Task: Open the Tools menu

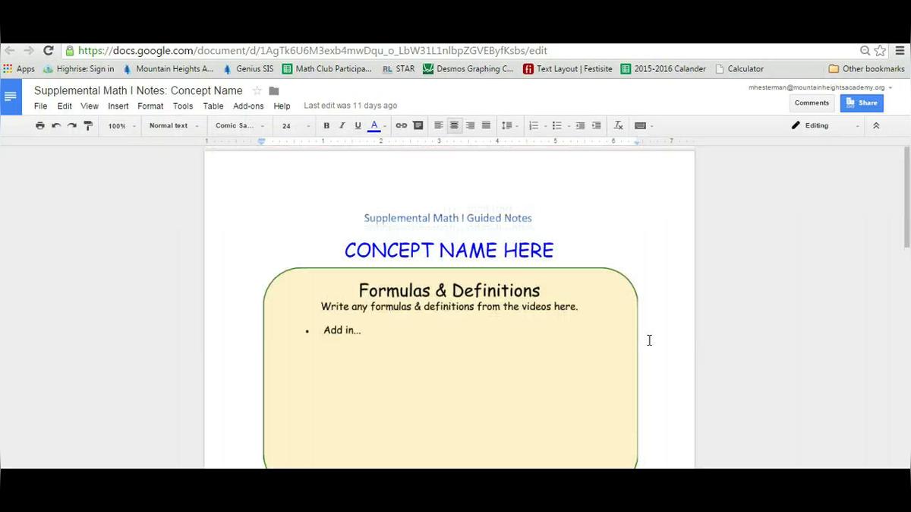Action: pos(183,106)
